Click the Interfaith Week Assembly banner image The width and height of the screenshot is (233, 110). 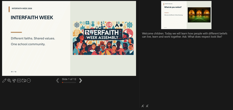[x=103, y=38]
